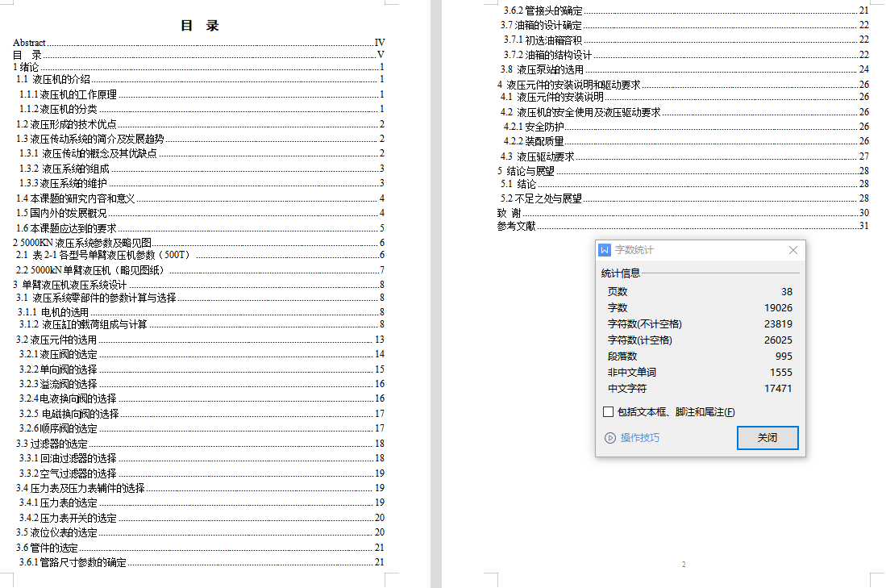This screenshot has height=588, width=886.
Task: Click the 字符数(不计空格) value 23819
Action: point(778,324)
